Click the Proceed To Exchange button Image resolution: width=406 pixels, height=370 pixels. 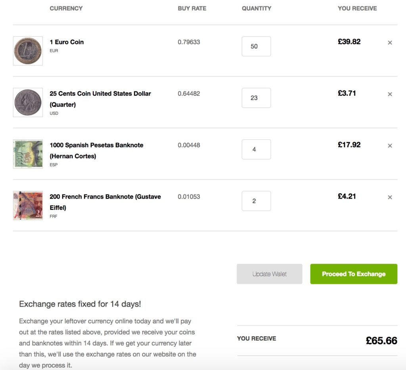tap(353, 274)
